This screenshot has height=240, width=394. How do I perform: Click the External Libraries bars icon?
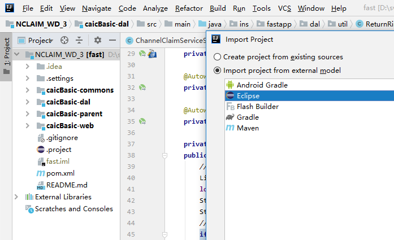tap(29, 197)
